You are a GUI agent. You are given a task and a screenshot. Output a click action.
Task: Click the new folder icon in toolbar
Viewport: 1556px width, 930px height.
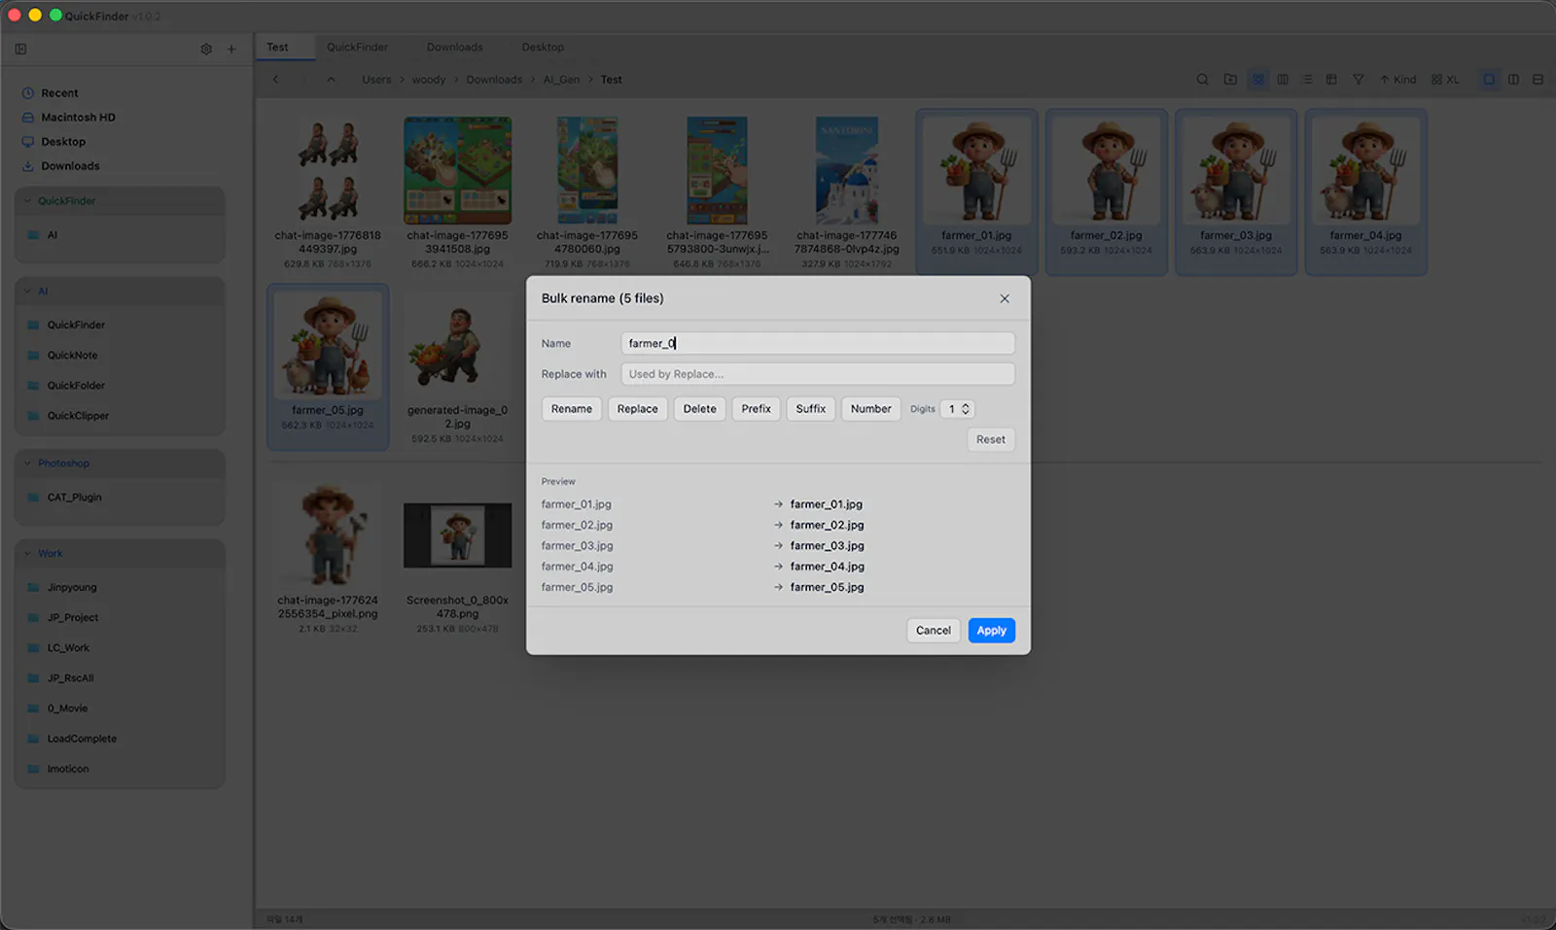point(1230,80)
